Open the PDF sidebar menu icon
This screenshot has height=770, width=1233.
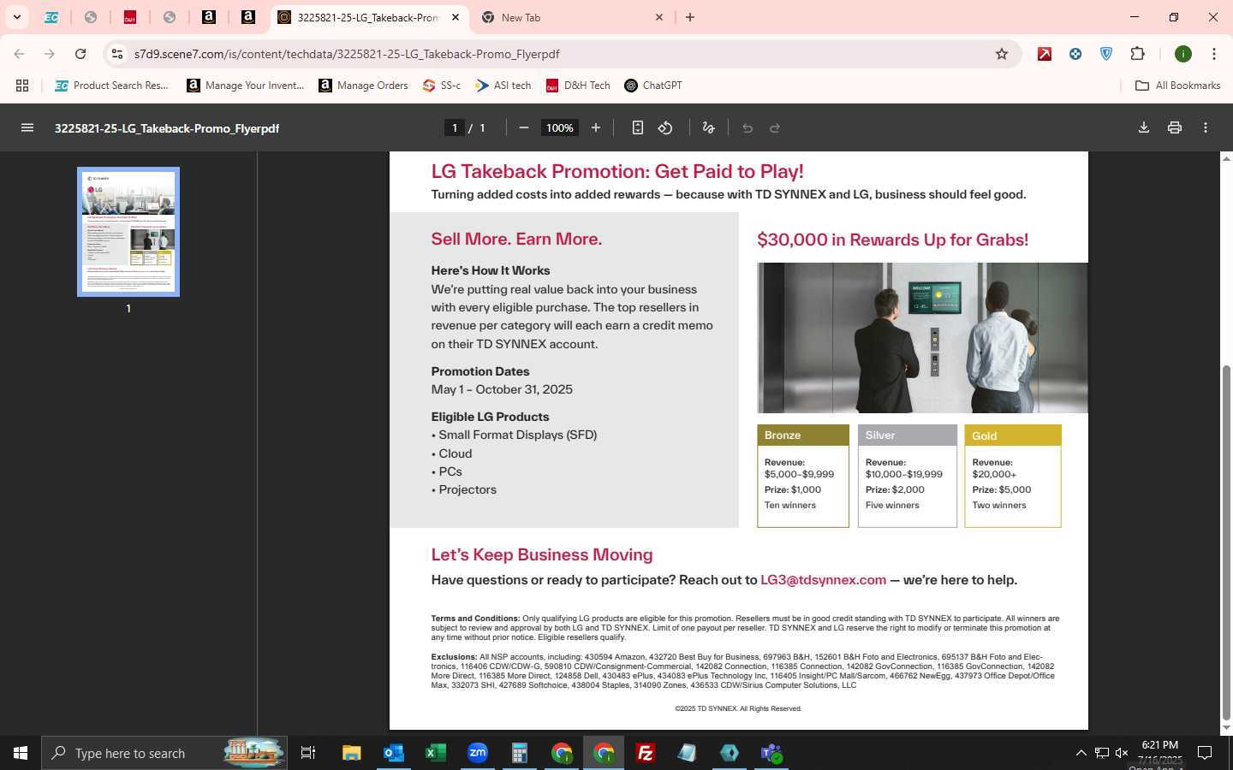click(x=27, y=127)
